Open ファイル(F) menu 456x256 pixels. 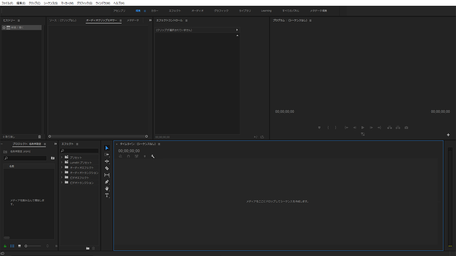(x=7, y=3)
